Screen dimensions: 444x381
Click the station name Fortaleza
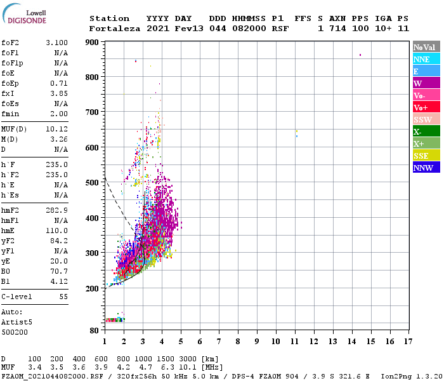115,29
